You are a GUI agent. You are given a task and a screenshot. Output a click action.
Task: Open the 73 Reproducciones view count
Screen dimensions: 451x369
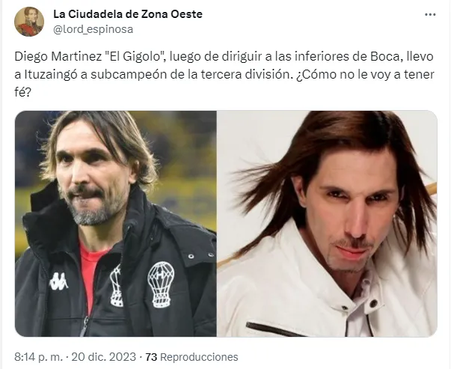click(191, 357)
